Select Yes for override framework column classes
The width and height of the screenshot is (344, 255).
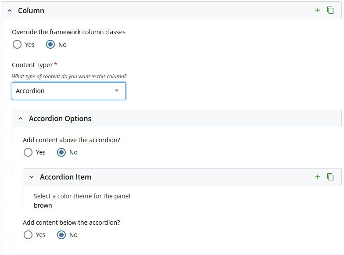coord(17,44)
